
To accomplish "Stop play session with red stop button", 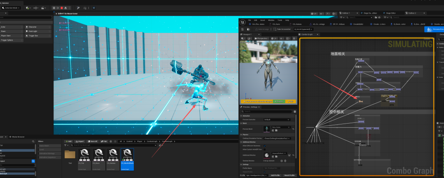I will pyautogui.click(x=62, y=8).
